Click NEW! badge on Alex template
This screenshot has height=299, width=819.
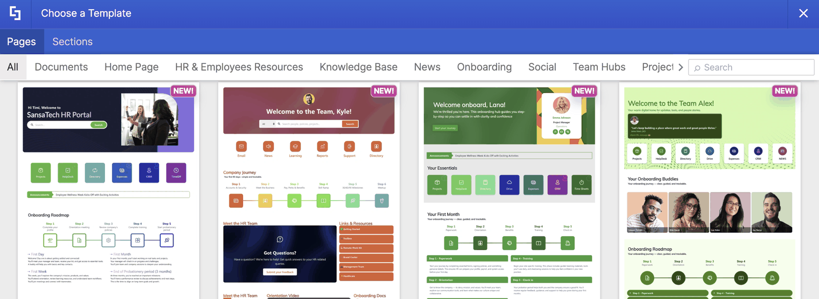click(785, 91)
